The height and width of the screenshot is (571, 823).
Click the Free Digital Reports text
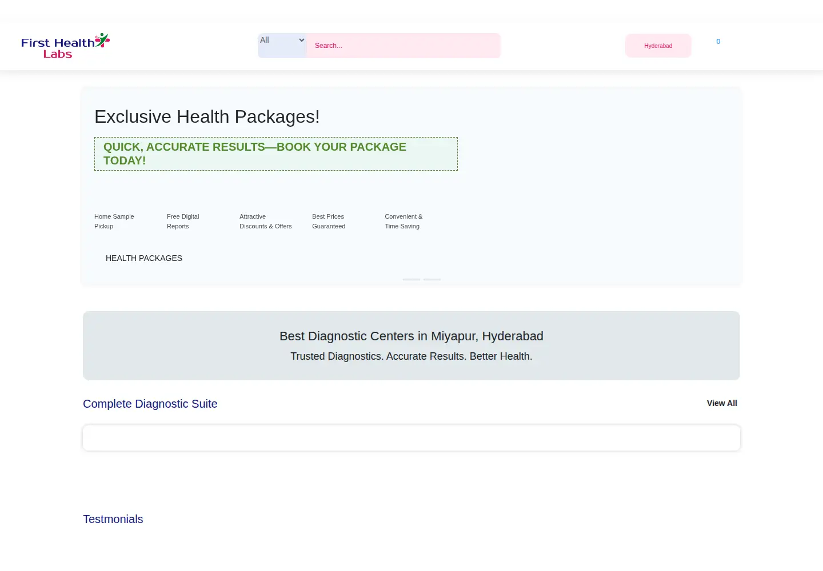(183, 222)
